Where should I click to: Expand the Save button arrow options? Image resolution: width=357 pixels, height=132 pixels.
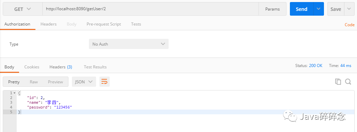click(349, 9)
